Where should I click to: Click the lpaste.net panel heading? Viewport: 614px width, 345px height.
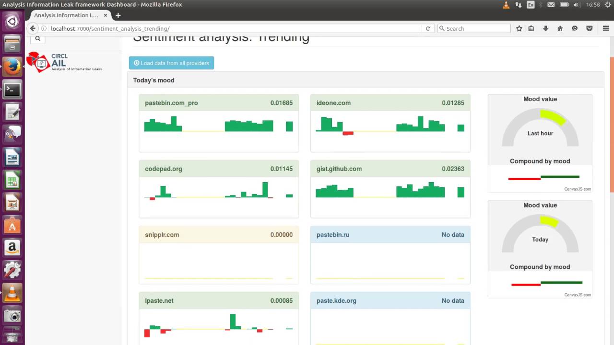(x=219, y=301)
